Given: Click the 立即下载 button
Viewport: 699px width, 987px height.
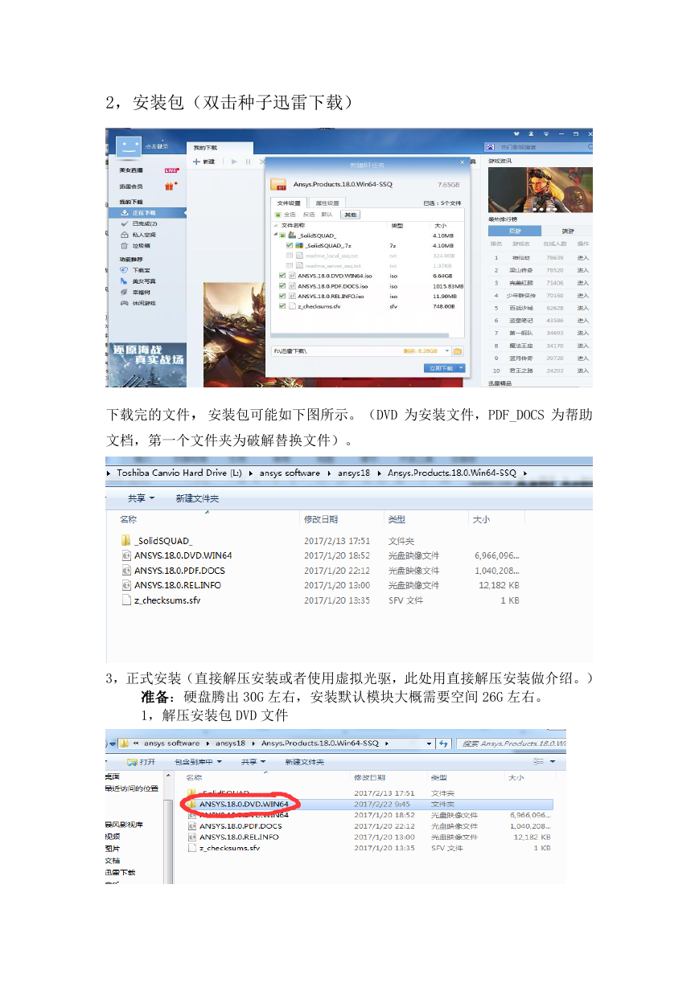Looking at the screenshot, I should pos(440,368).
